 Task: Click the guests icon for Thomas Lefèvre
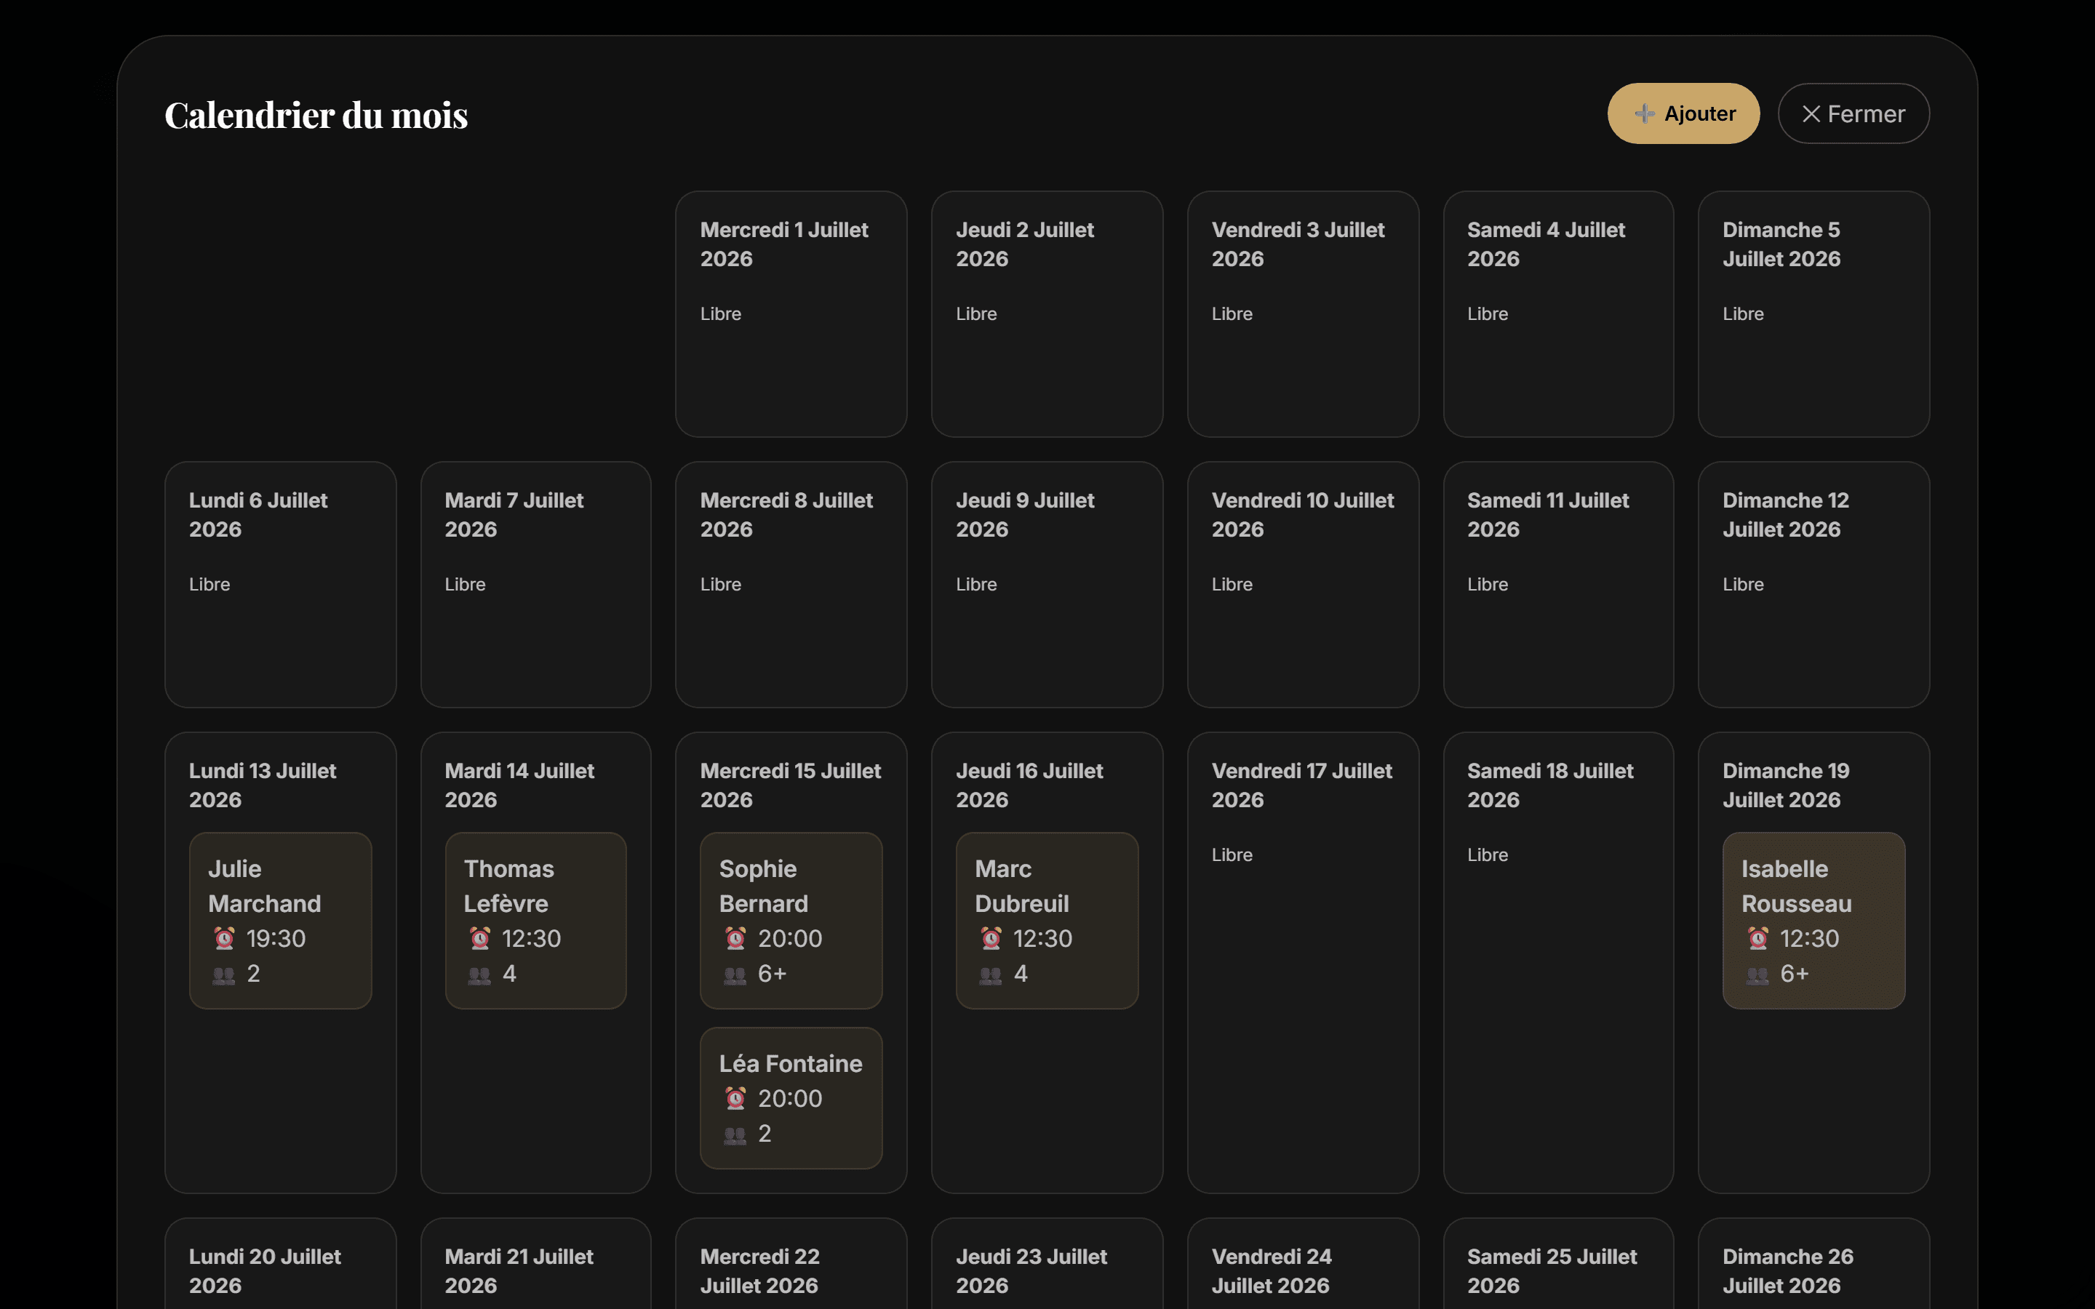(x=479, y=974)
